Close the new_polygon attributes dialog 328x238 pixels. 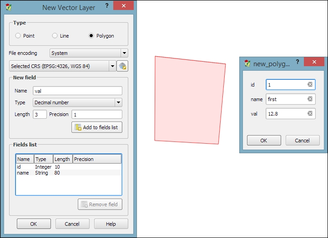click(314, 62)
